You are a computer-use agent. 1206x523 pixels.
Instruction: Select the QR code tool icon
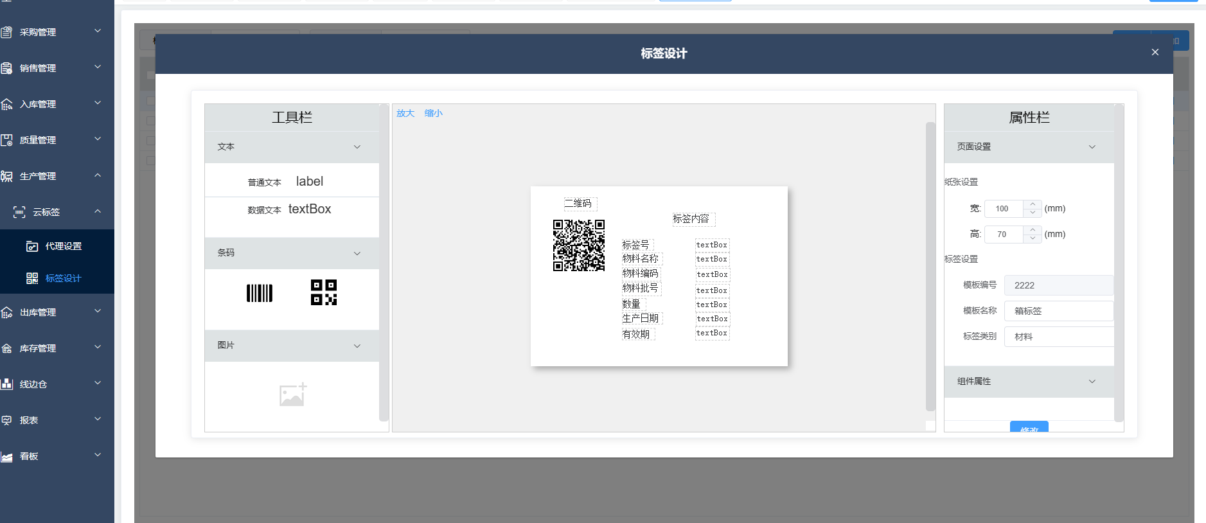[x=323, y=292]
